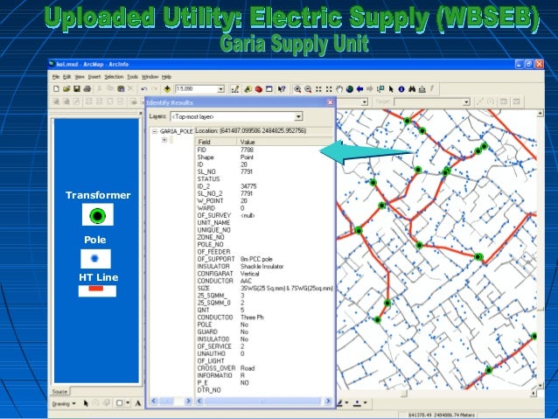
Task: Click the Open file folder icon
Action: pos(66,89)
